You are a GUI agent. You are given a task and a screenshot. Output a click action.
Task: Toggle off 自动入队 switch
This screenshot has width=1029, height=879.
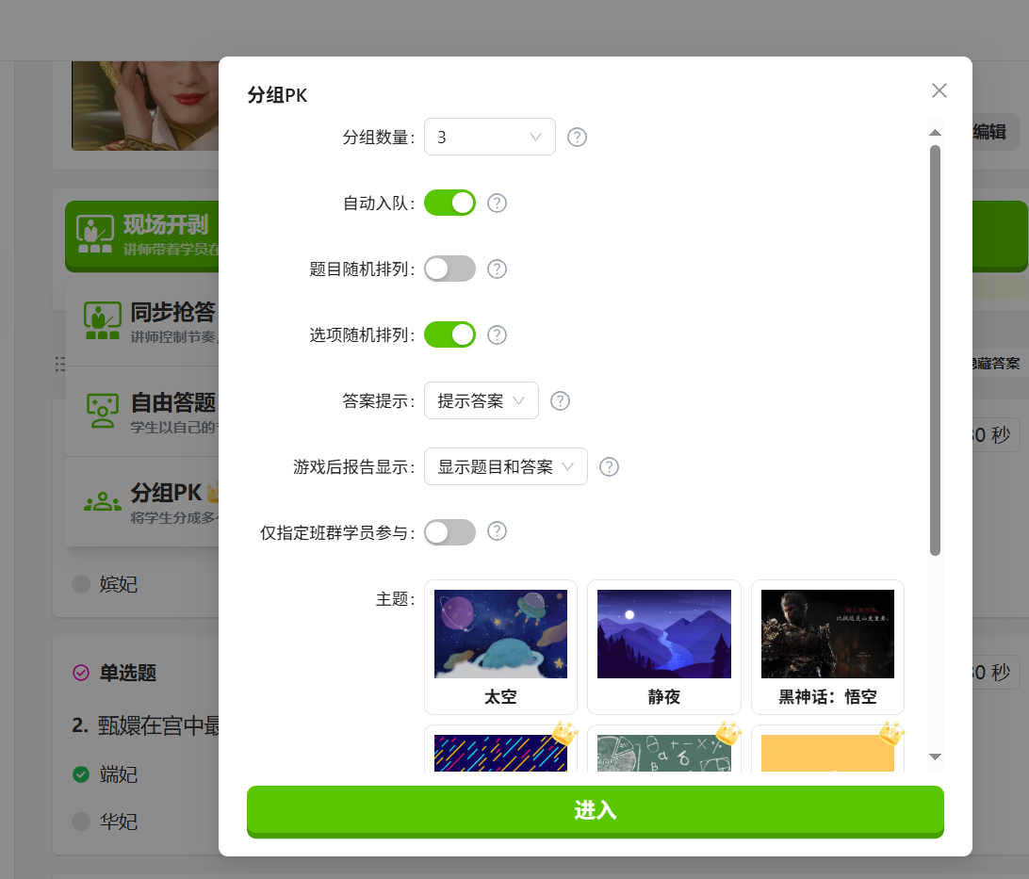[449, 203]
